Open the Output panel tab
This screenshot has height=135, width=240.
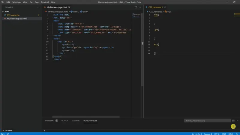[64, 121]
